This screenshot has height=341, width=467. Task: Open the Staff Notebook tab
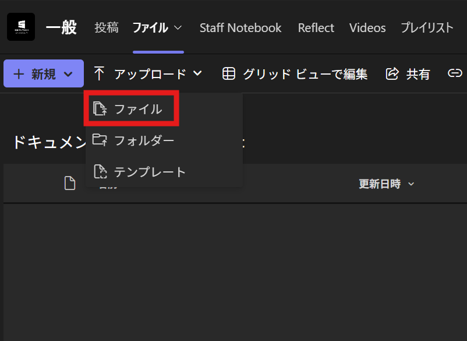240,27
